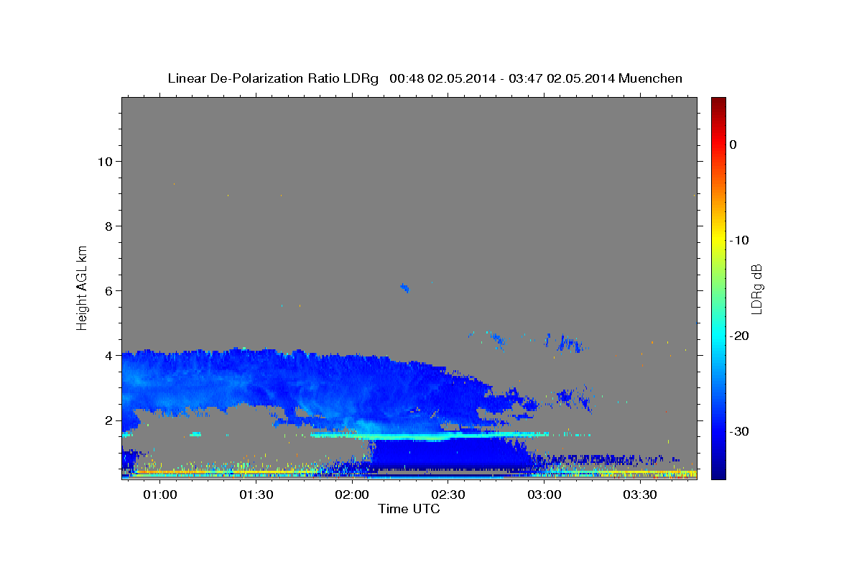Click the height label '4'
The width and height of the screenshot is (862, 575).
point(108,356)
